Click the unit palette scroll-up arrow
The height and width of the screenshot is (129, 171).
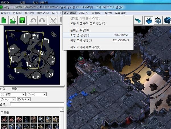[62, 110]
